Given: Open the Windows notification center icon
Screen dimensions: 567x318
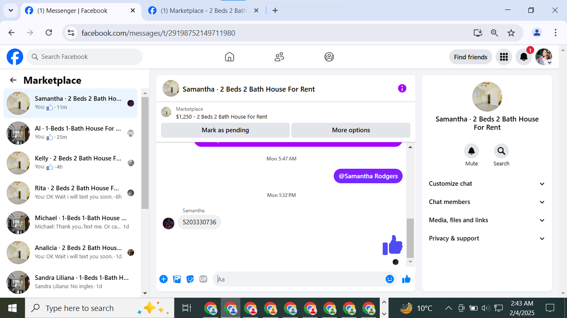Looking at the screenshot, I should tap(550, 308).
